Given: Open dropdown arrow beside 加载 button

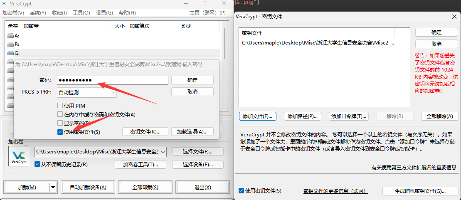Looking at the screenshot, I should (x=53, y=188).
